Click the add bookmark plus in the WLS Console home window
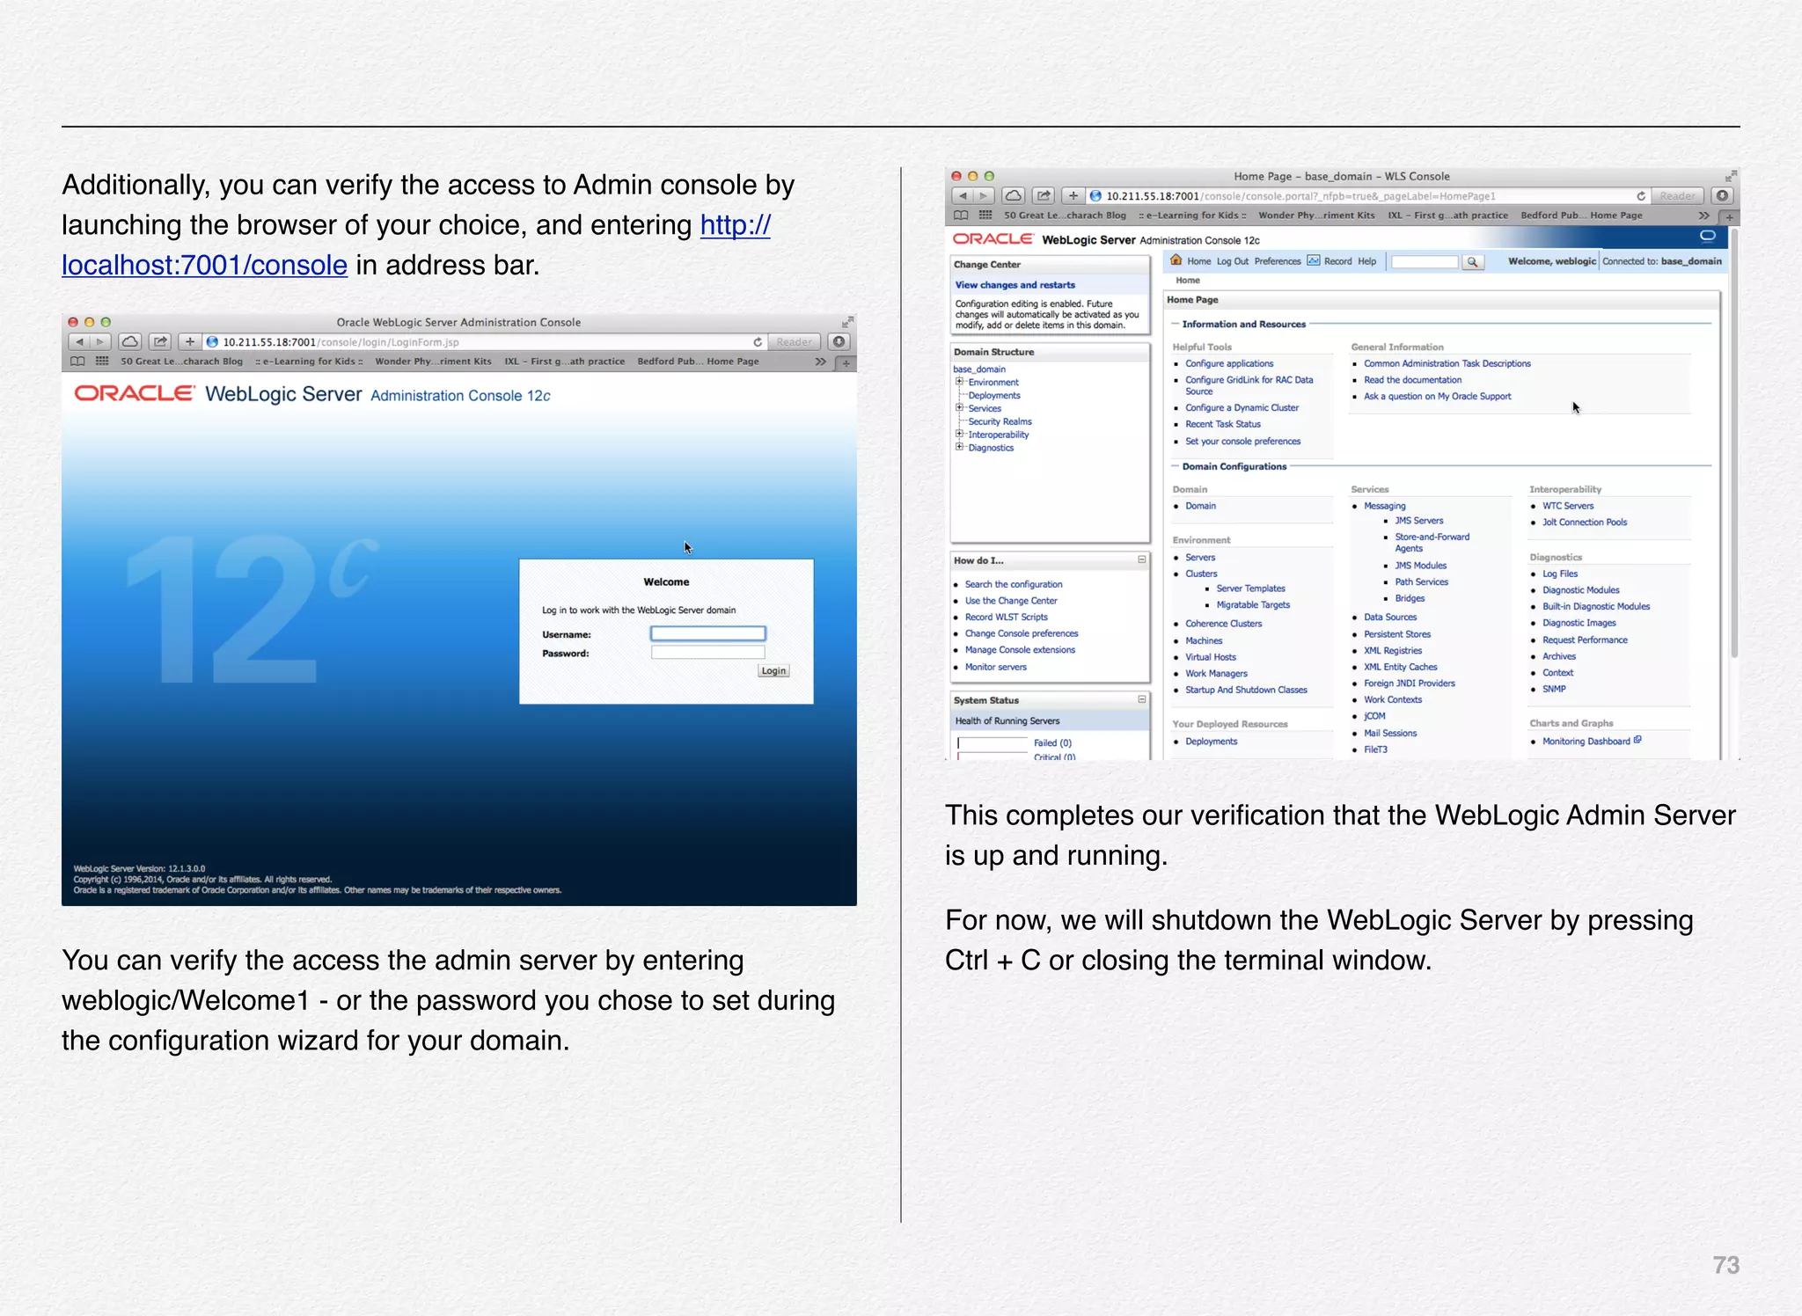 click(1073, 195)
